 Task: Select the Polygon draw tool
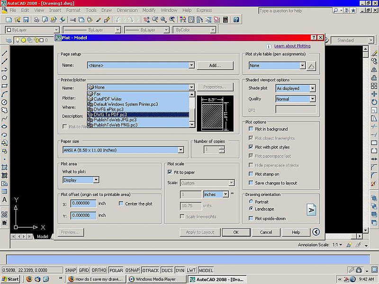(5, 78)
